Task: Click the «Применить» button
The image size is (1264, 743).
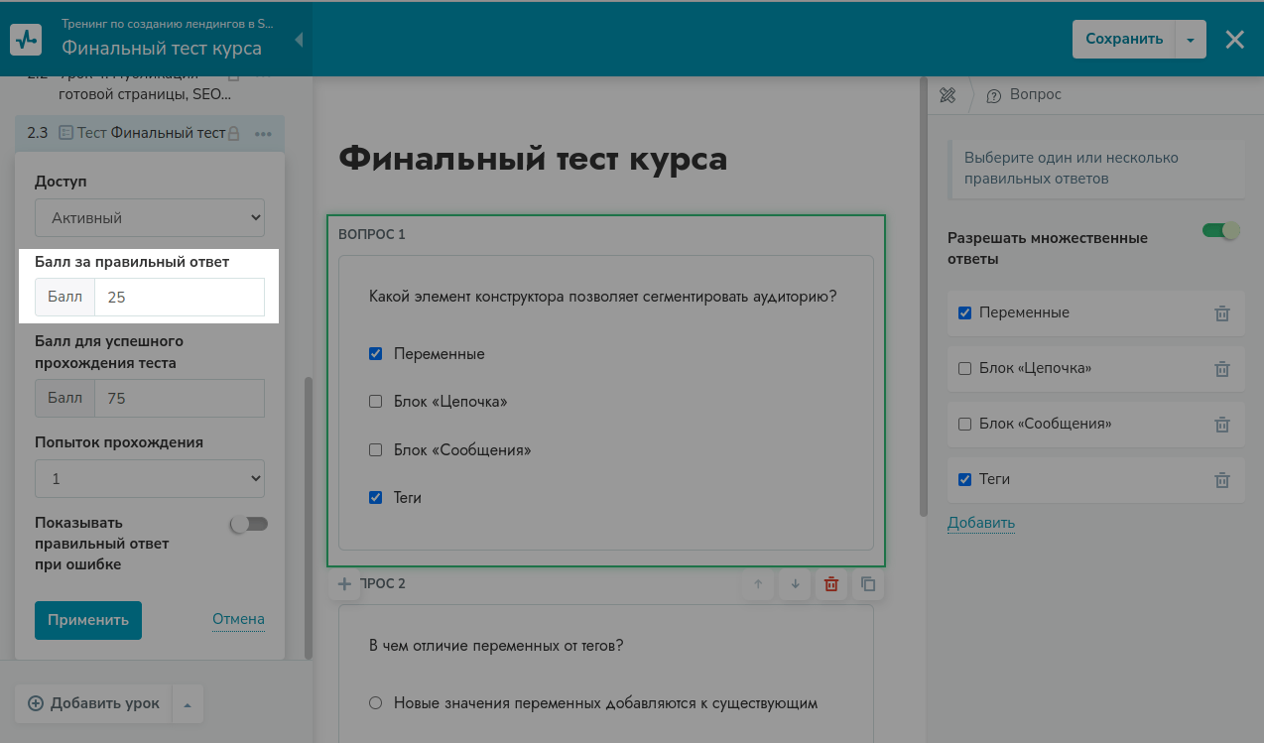Action: coord(88,620)
